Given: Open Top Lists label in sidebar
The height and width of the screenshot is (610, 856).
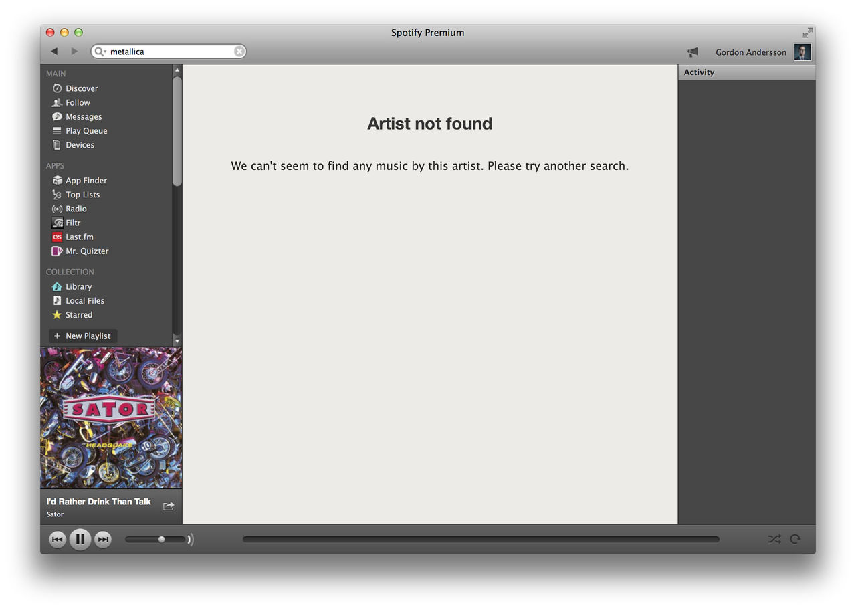Looking at the screenshot, I should [x=82, y=195].
